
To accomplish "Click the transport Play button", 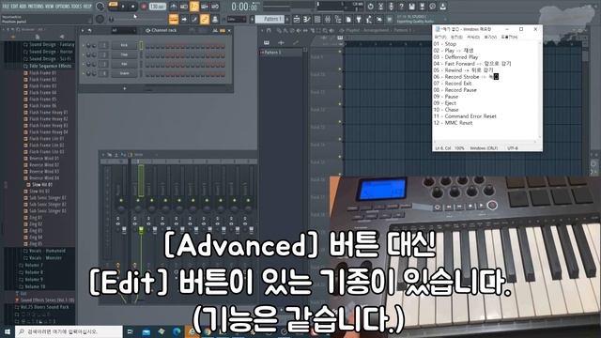I will click(x=123, y=7).
